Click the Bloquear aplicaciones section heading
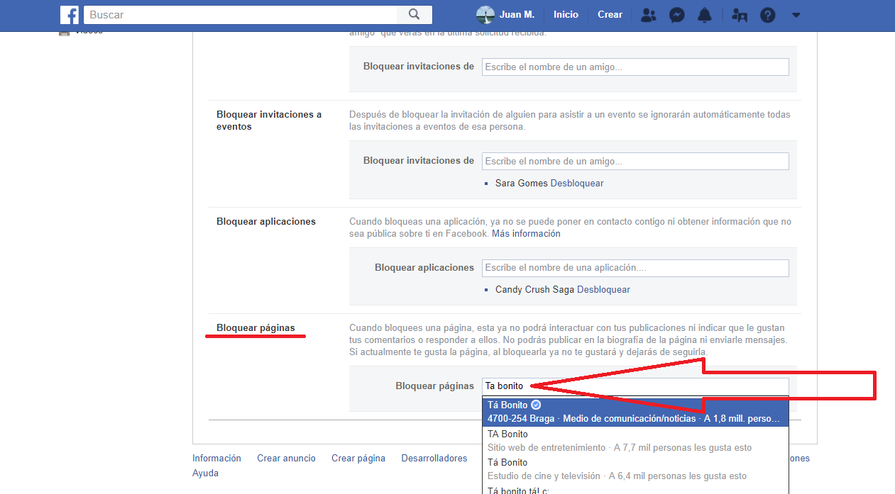 coord(266,221)
